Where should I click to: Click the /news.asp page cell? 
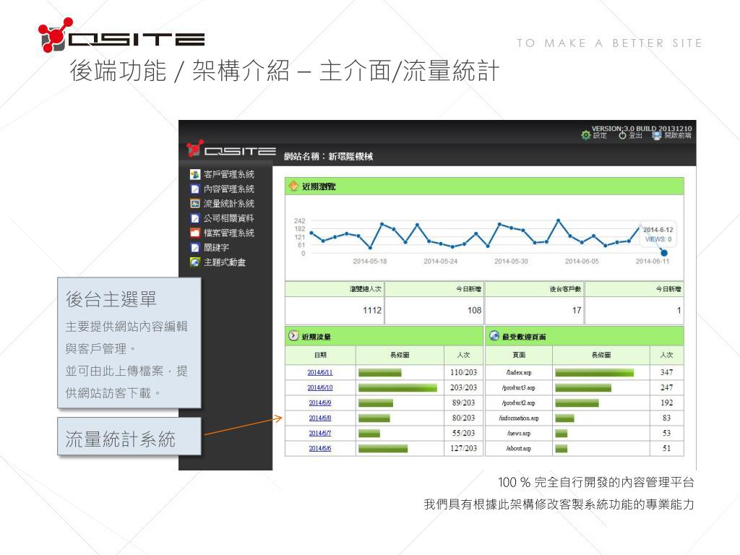point(519,433)
